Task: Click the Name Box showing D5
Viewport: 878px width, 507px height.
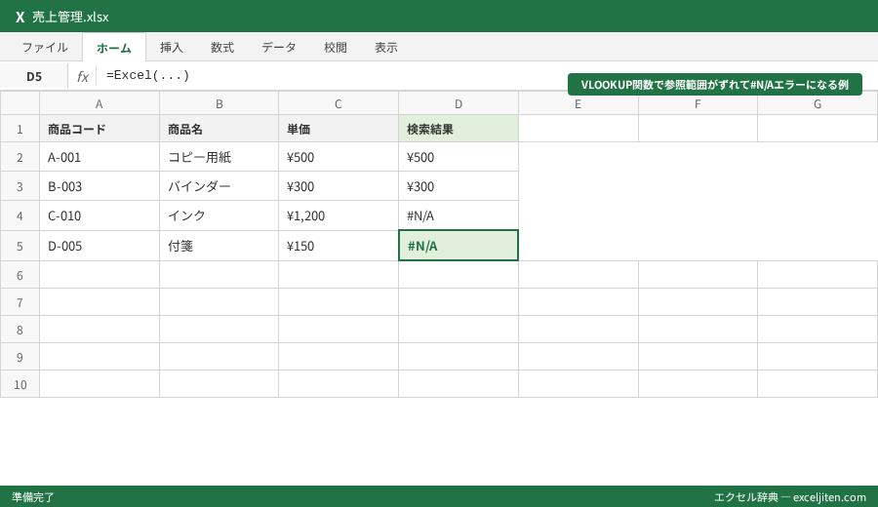Action: (x=34, y=76)
